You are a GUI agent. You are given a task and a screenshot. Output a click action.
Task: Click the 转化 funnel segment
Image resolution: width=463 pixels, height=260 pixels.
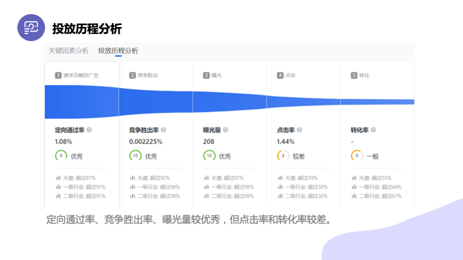[377, 101]
